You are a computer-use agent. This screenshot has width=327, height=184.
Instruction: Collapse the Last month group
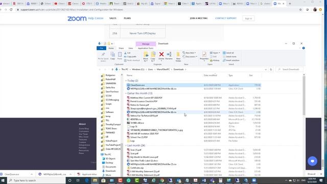coord(126,145)
